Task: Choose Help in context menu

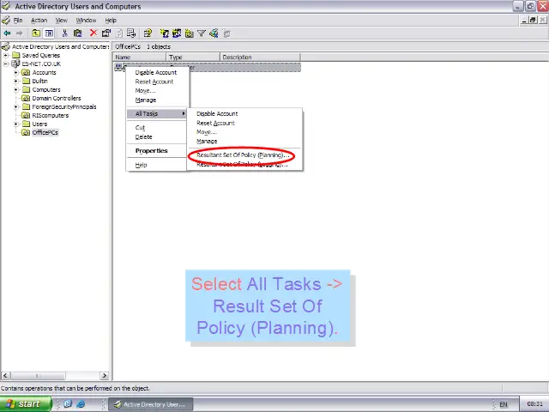Action: click(x=156, y=165)
